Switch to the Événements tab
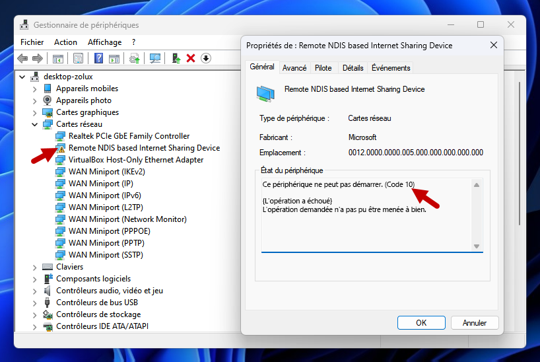Viewport: 540px width, 362px height. coord(391,68)
